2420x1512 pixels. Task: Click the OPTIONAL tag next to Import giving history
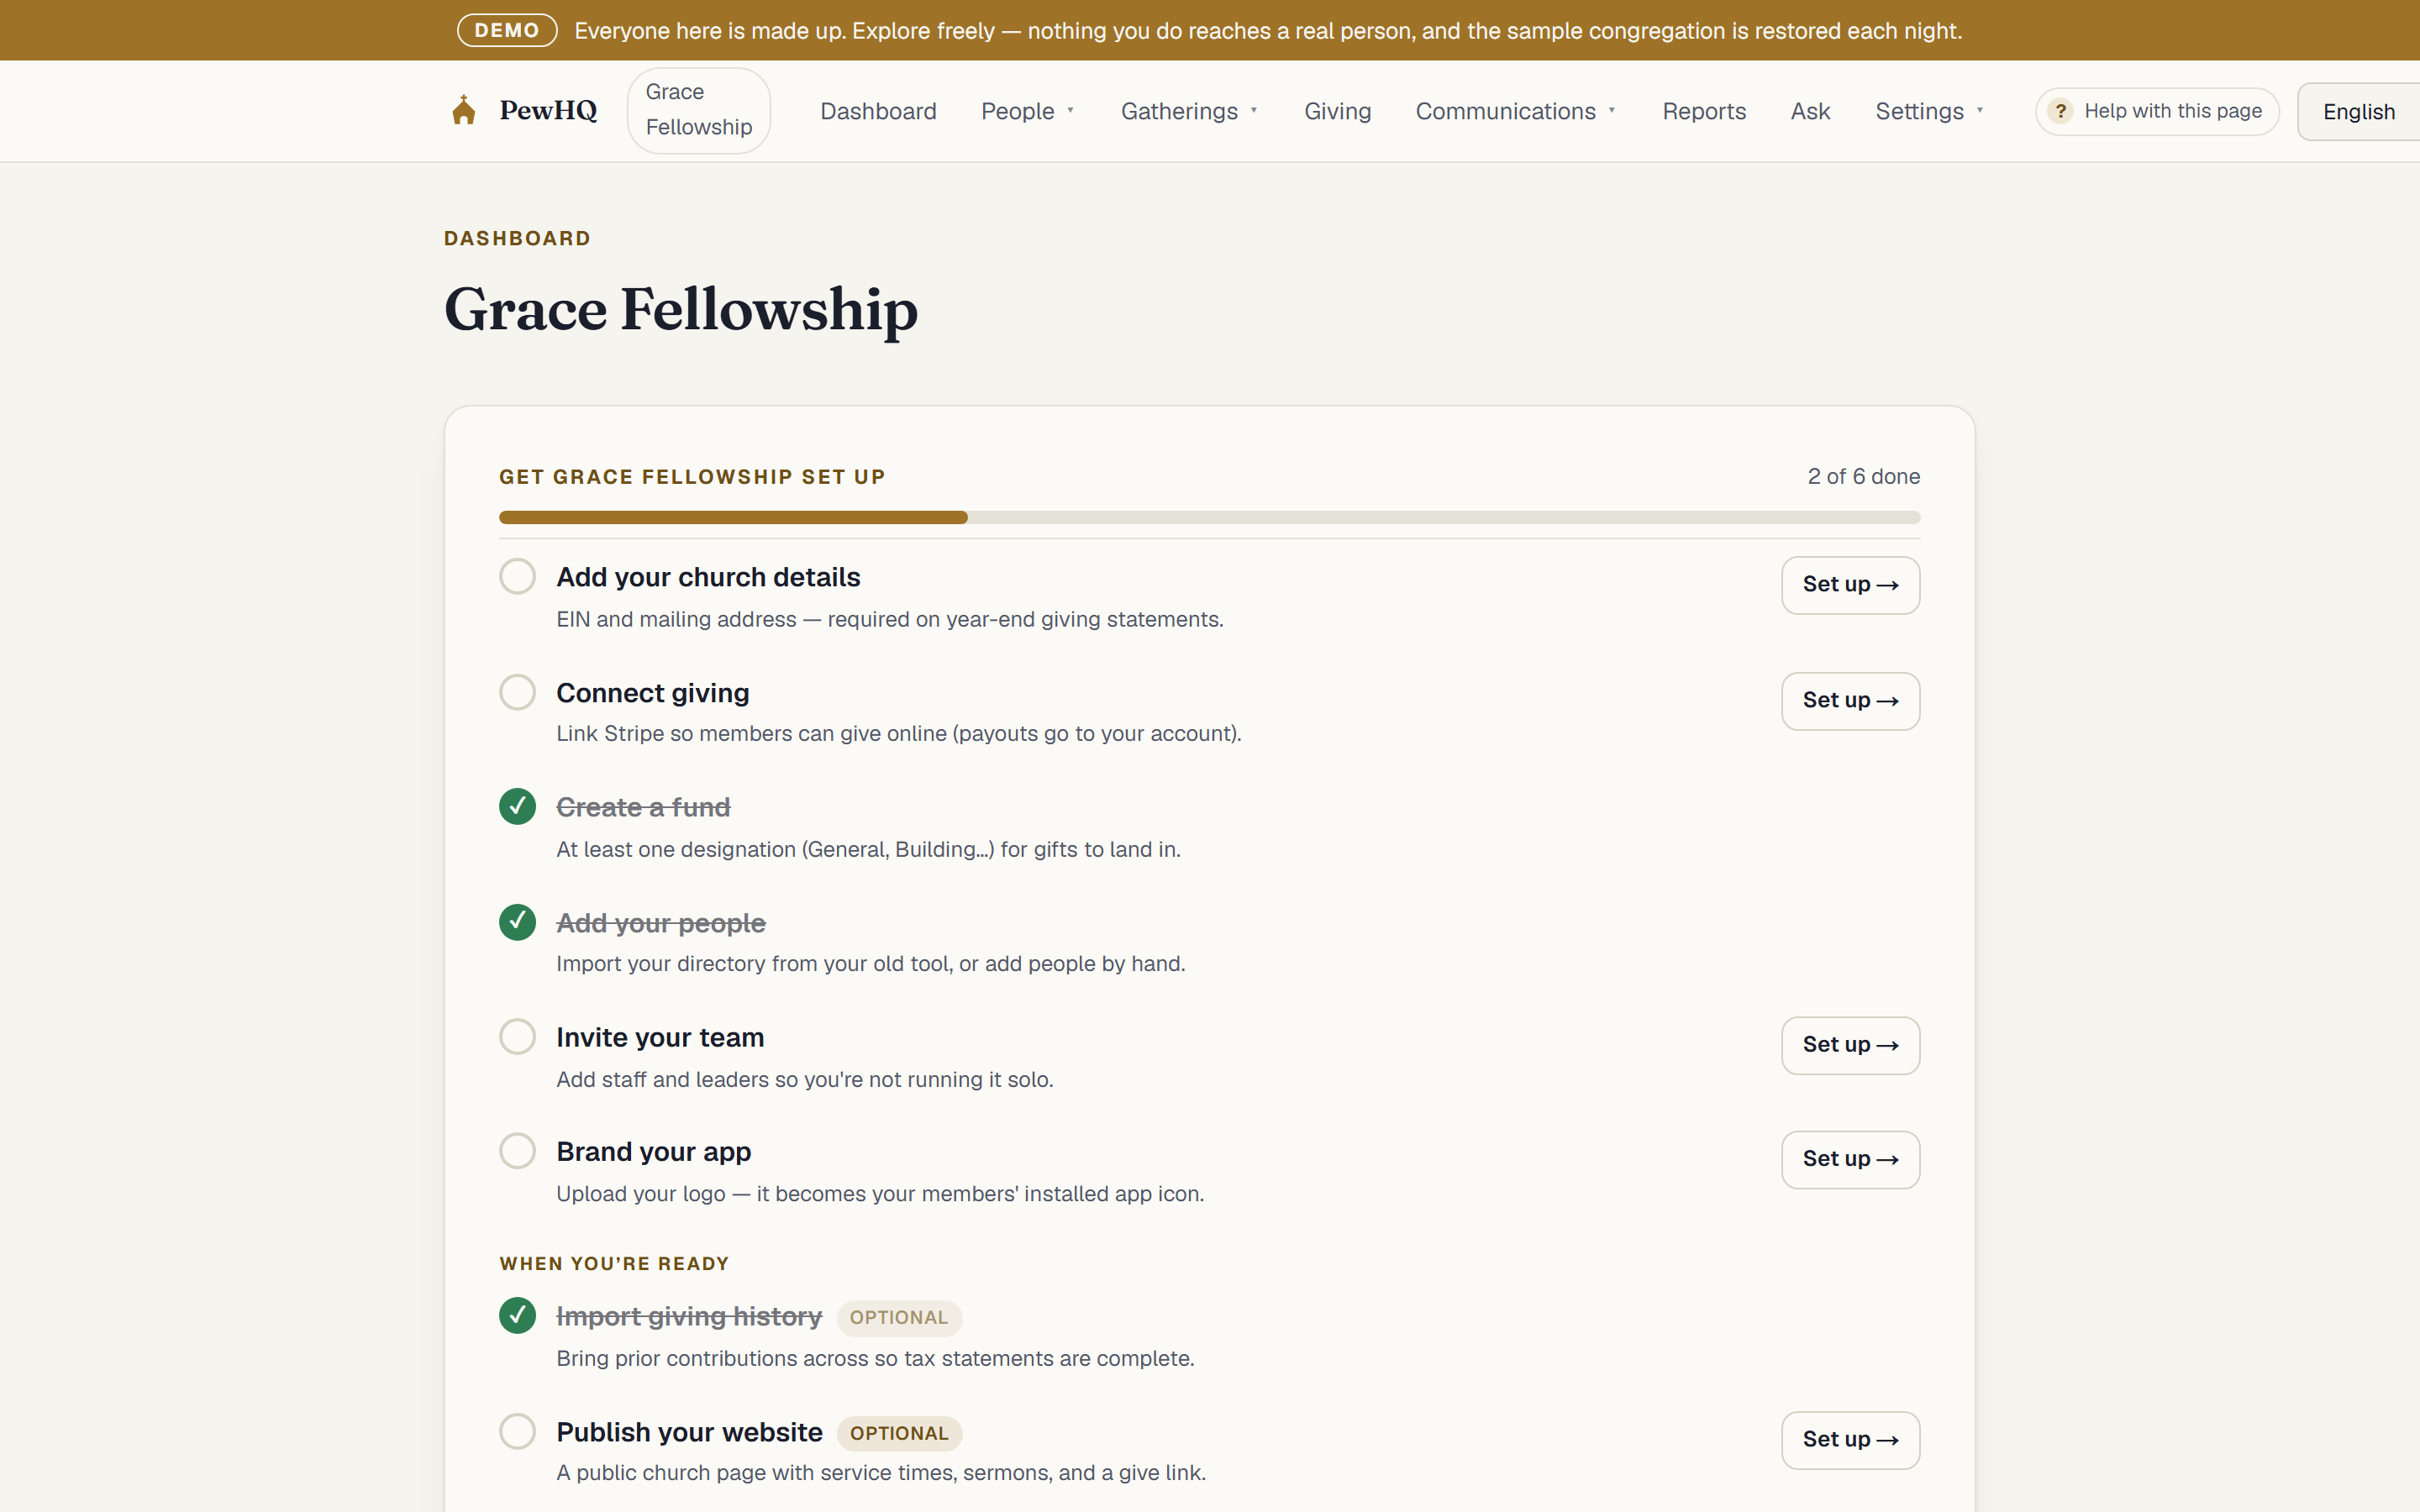point(899,1317)
